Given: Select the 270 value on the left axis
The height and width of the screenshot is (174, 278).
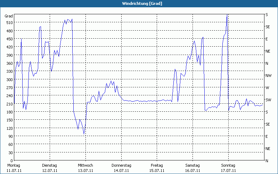Looking at the screenshot, I should click(x=10, y=88).
